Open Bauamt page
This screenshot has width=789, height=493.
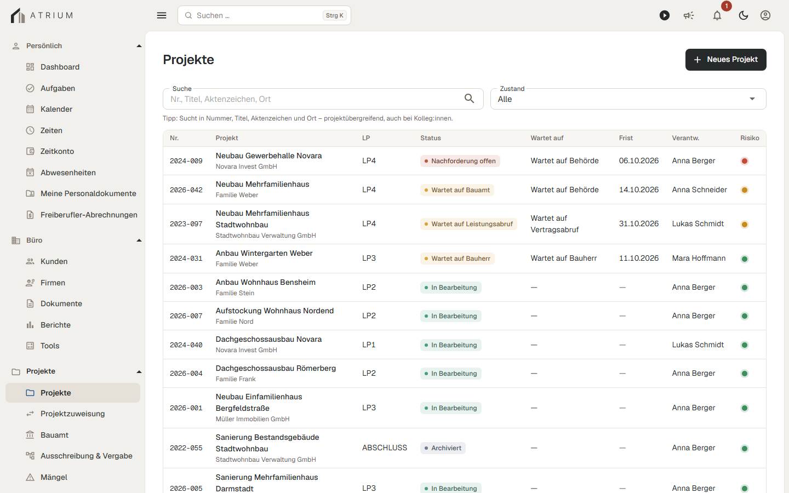(x=73, y=435)
